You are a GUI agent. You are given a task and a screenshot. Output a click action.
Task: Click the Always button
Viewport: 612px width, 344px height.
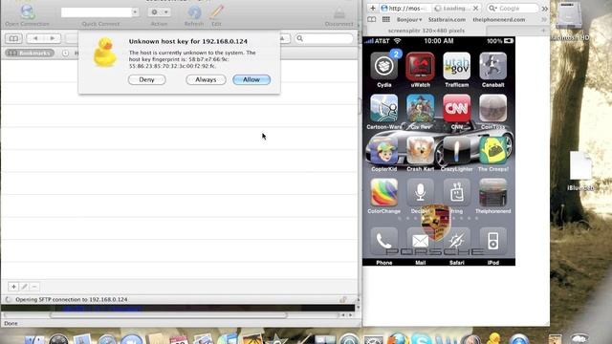pos(206,79)
